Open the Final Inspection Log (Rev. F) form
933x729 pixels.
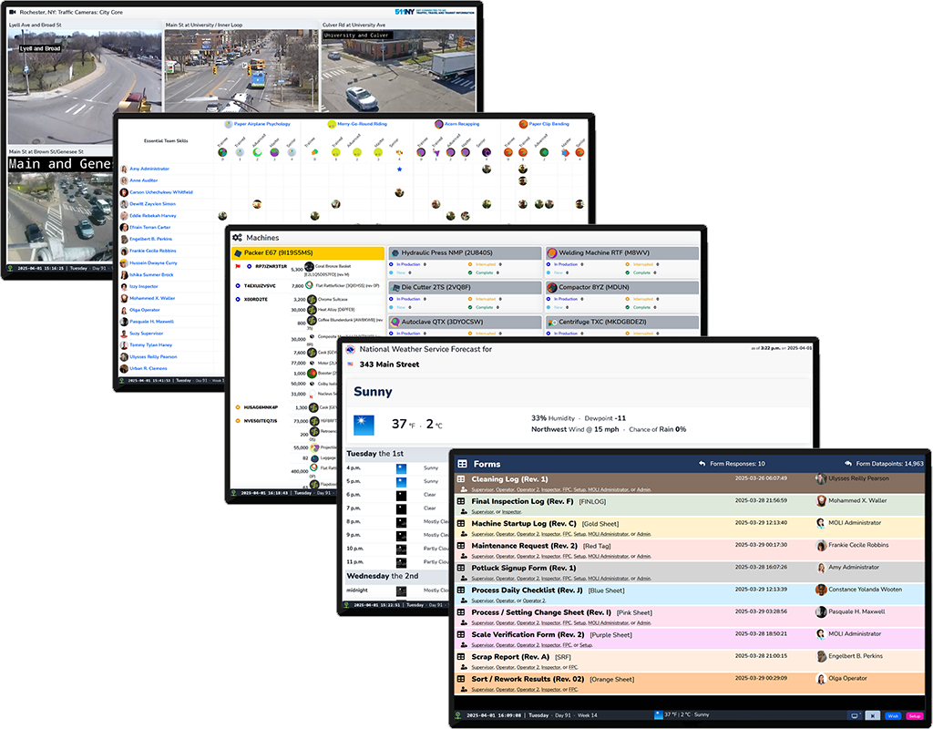pyautogui.click(x=522, y=501)
